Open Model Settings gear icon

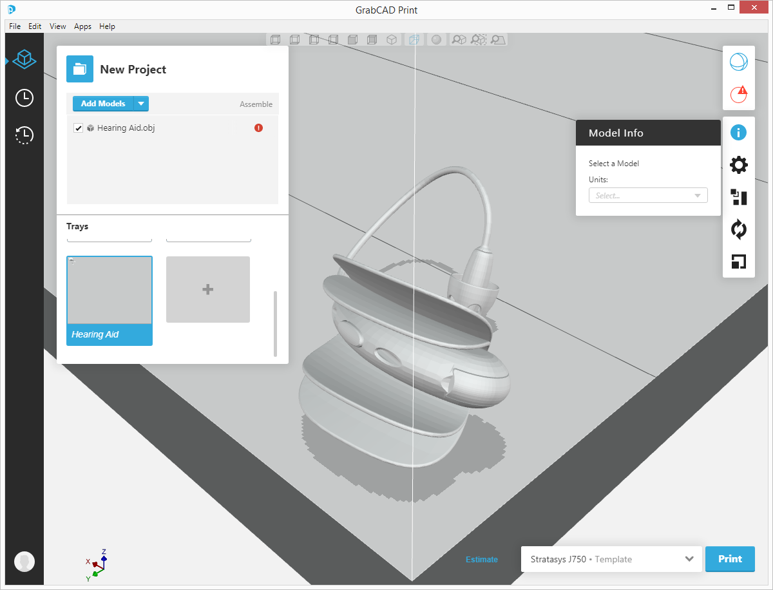(x=738, y=166)
